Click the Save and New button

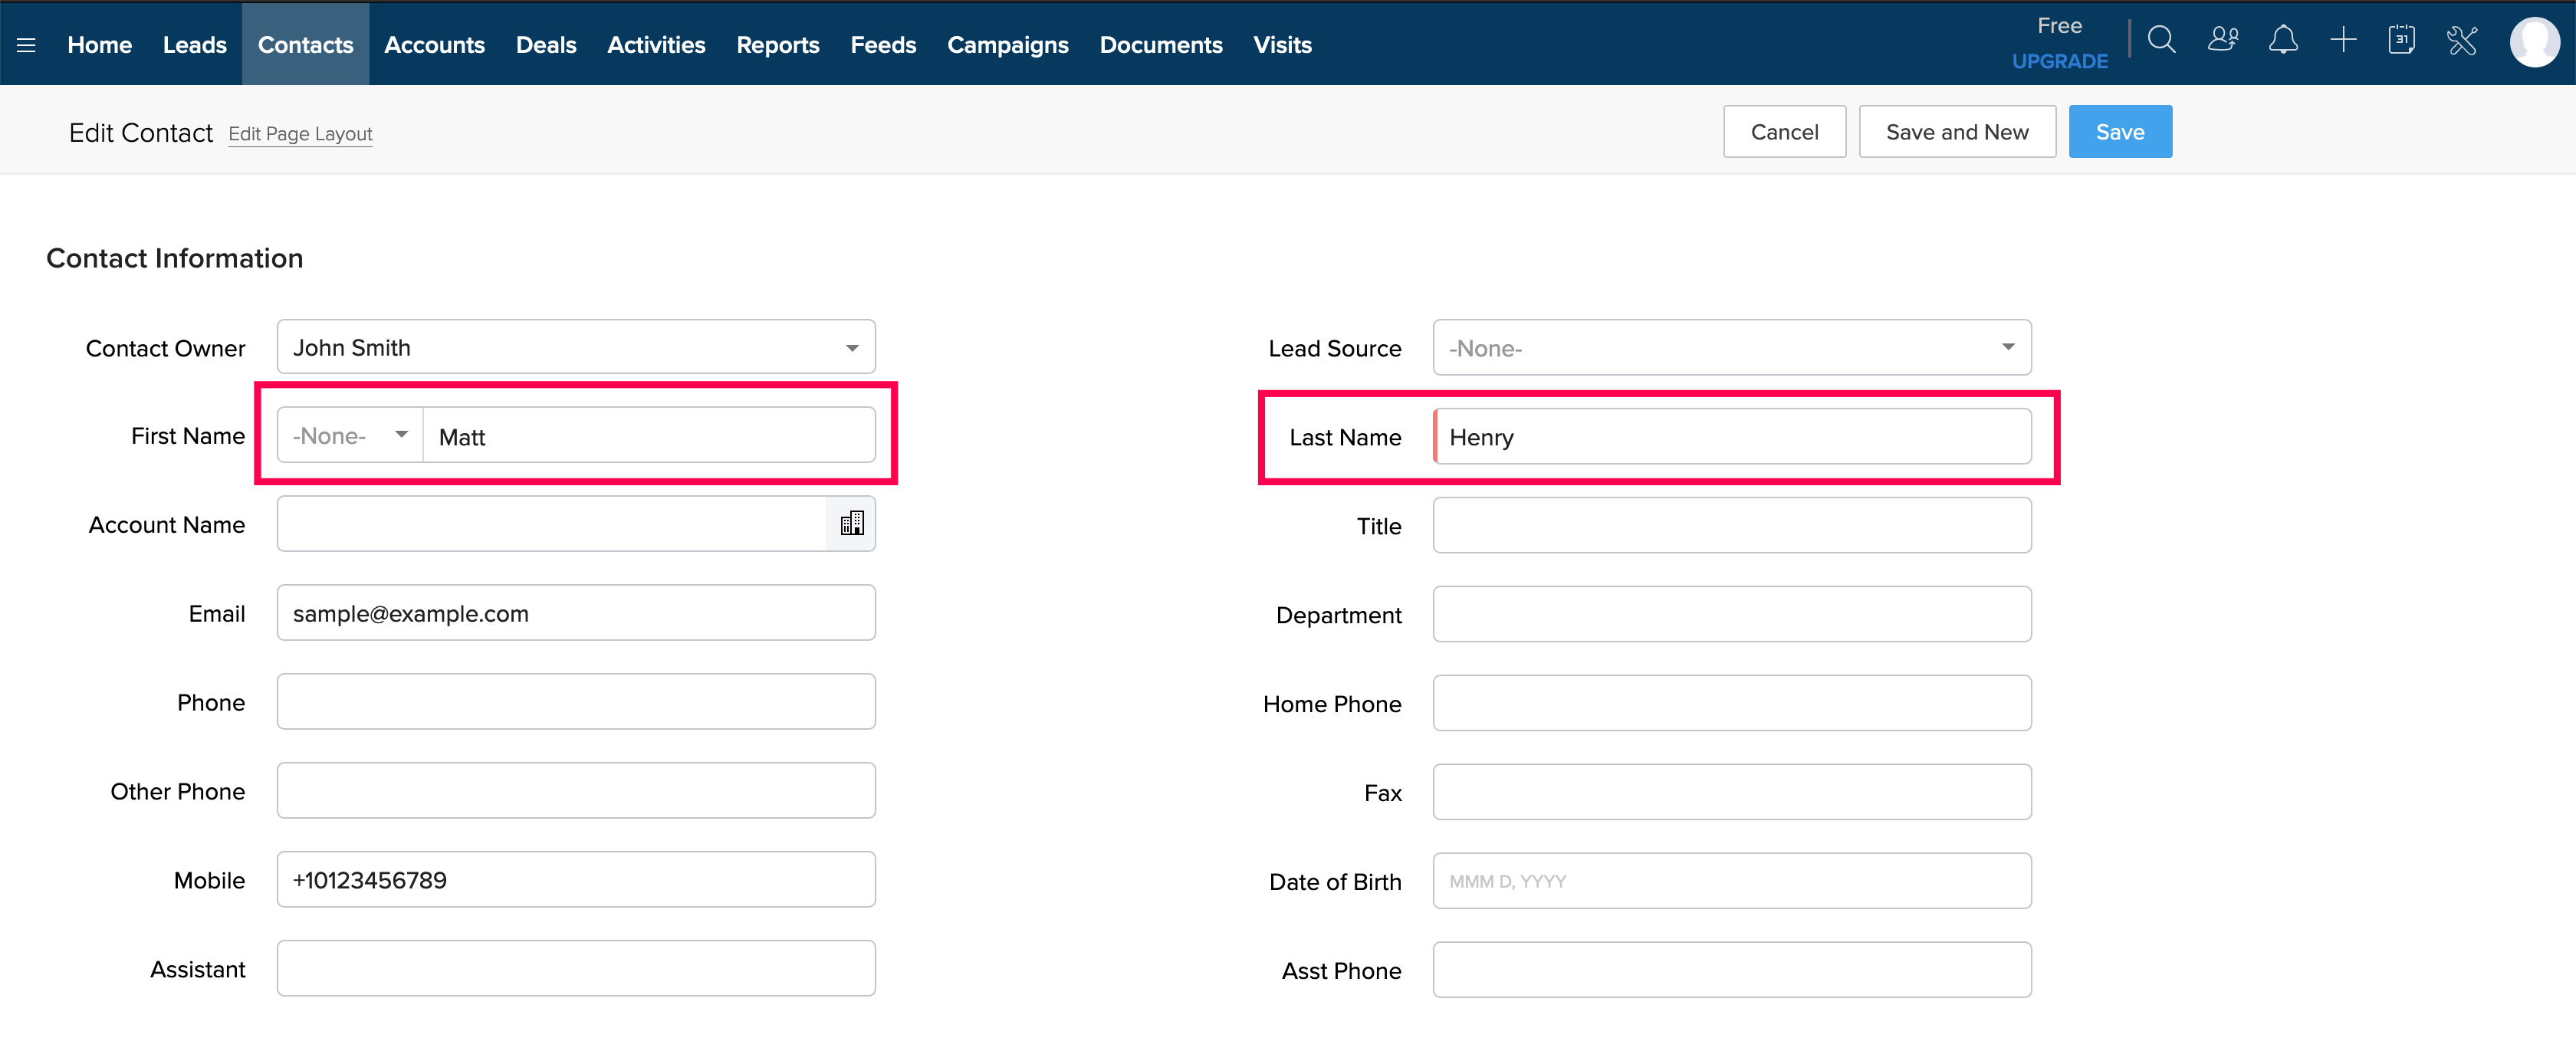[x=1956, y=132]
